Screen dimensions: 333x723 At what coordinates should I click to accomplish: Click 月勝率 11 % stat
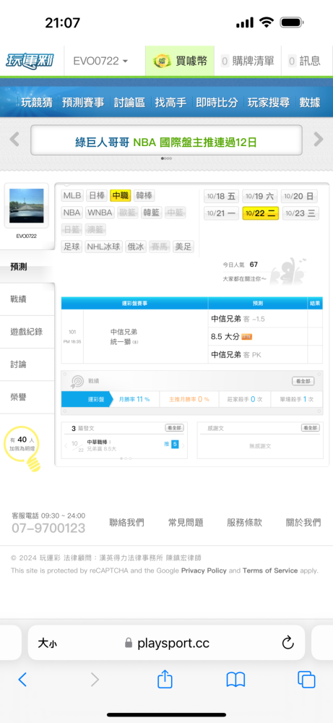click(x=134, y=399)
